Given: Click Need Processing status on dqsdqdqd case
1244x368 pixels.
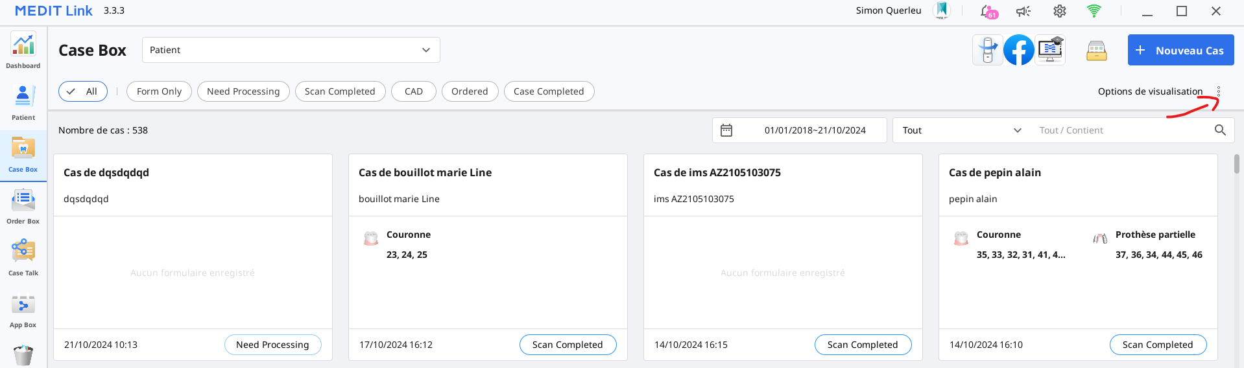Looking at the screenshot, I should 272,345.
